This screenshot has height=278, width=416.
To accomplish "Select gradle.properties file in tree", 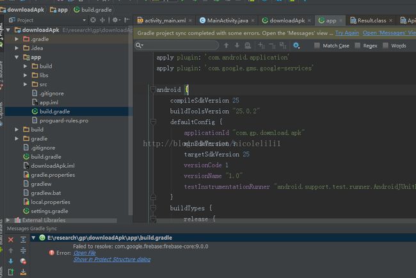I will click(49, 175).
